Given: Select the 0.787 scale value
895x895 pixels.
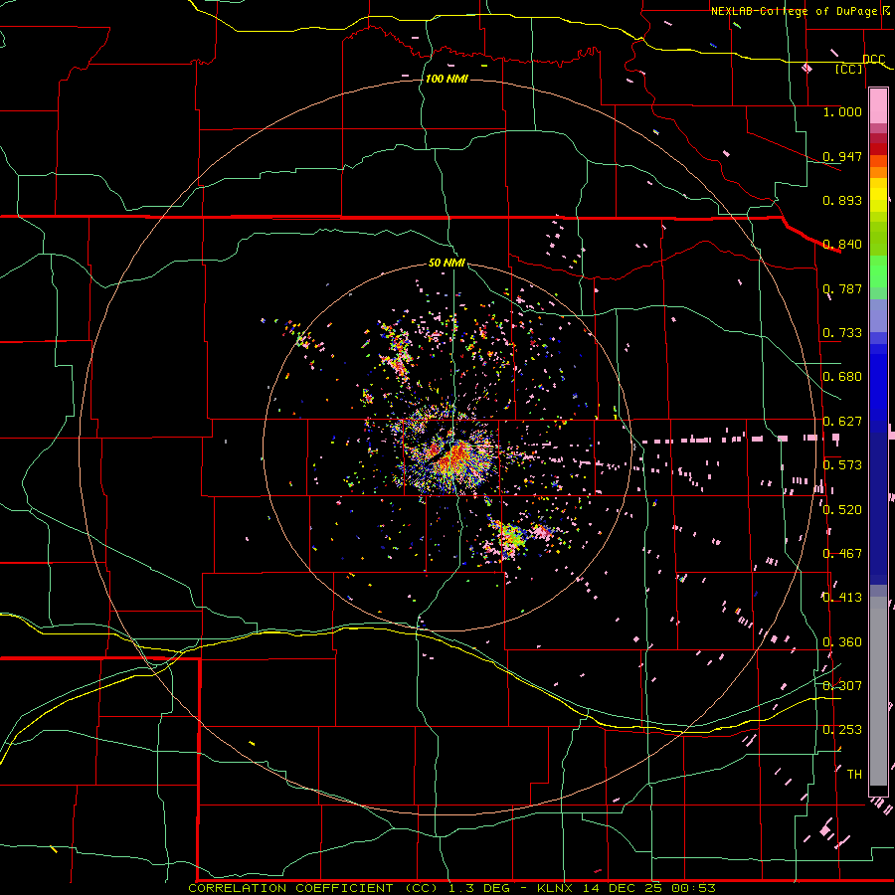Looking at the screenshot, I should tap(842, 288).
